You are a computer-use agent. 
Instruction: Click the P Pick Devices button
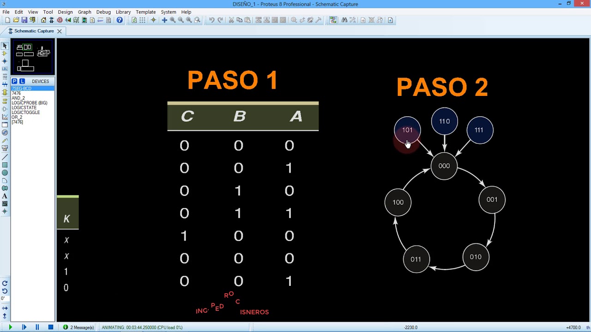(x=14, y=81)
